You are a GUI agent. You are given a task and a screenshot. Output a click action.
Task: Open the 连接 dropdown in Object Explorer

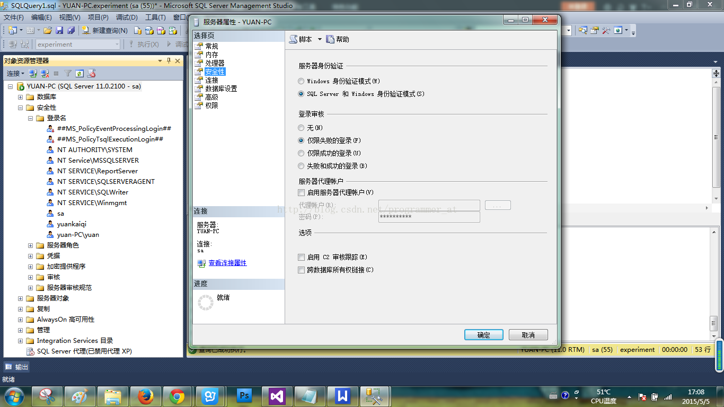tap(15, 73)
